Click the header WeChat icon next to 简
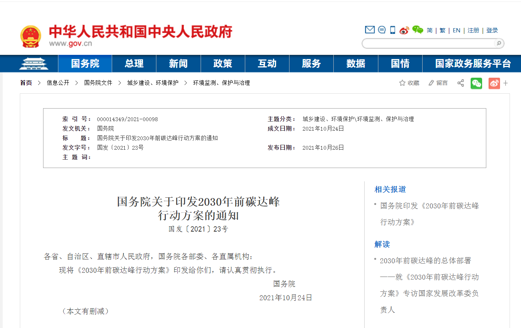Image resolution: width=521 pixels, height=328 pixels. pyautogui.click(x=418, y=30)
